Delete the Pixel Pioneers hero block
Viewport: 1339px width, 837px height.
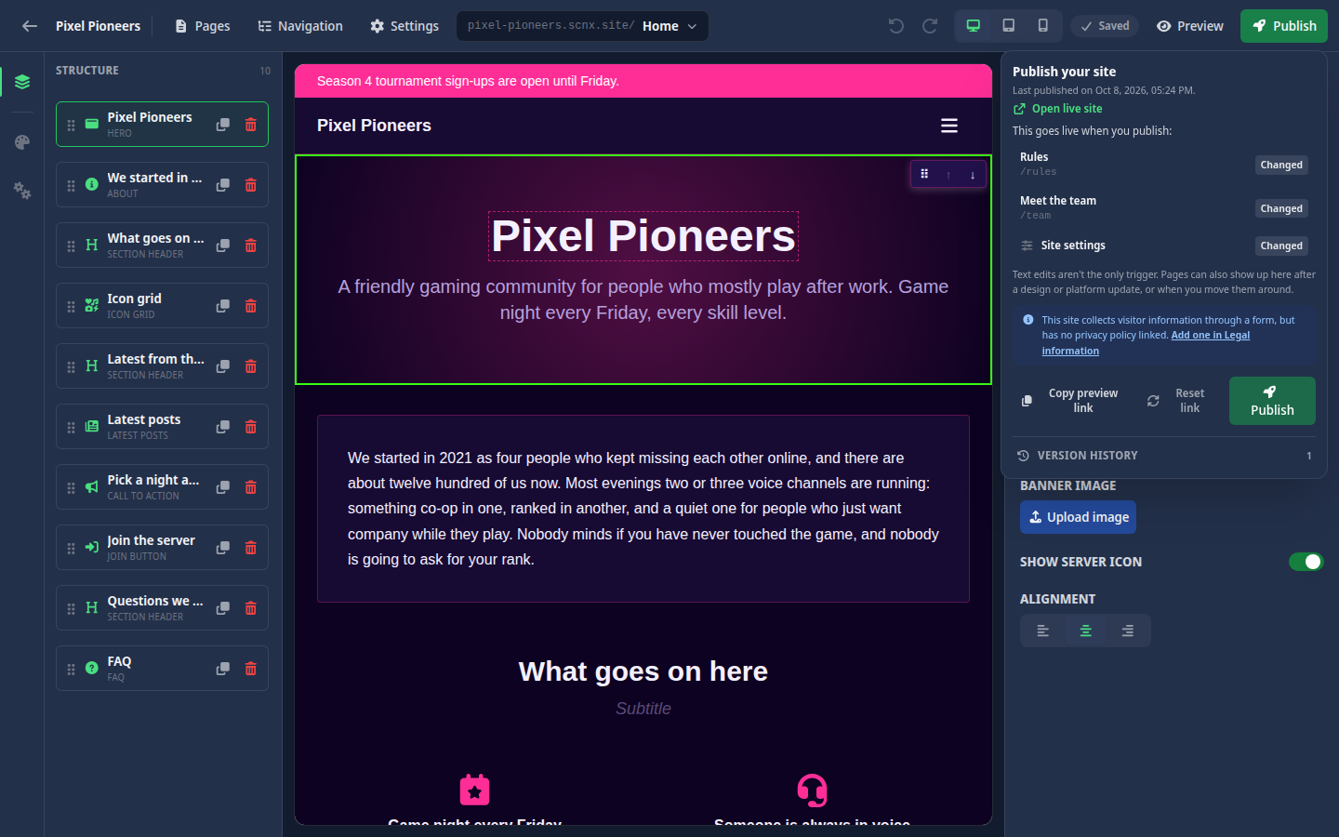[x=250, y=125]
